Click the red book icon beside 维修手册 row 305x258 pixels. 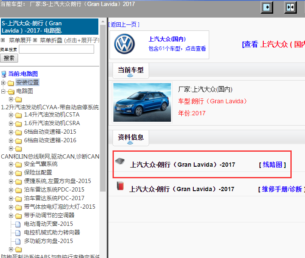pos(120,186)
